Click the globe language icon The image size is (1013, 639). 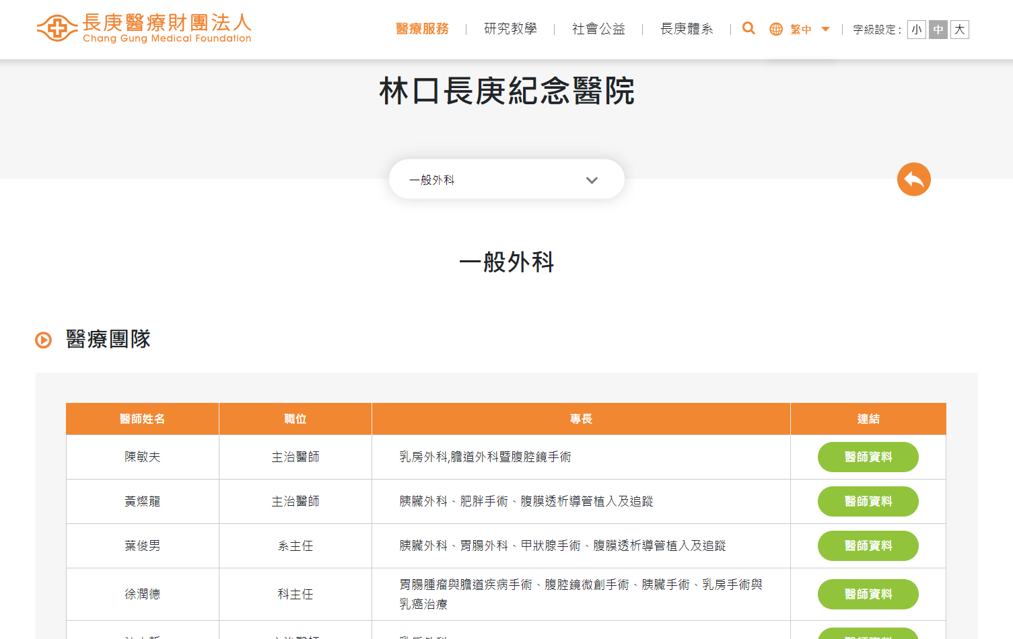pyautogui.click(x=776, y=29)
